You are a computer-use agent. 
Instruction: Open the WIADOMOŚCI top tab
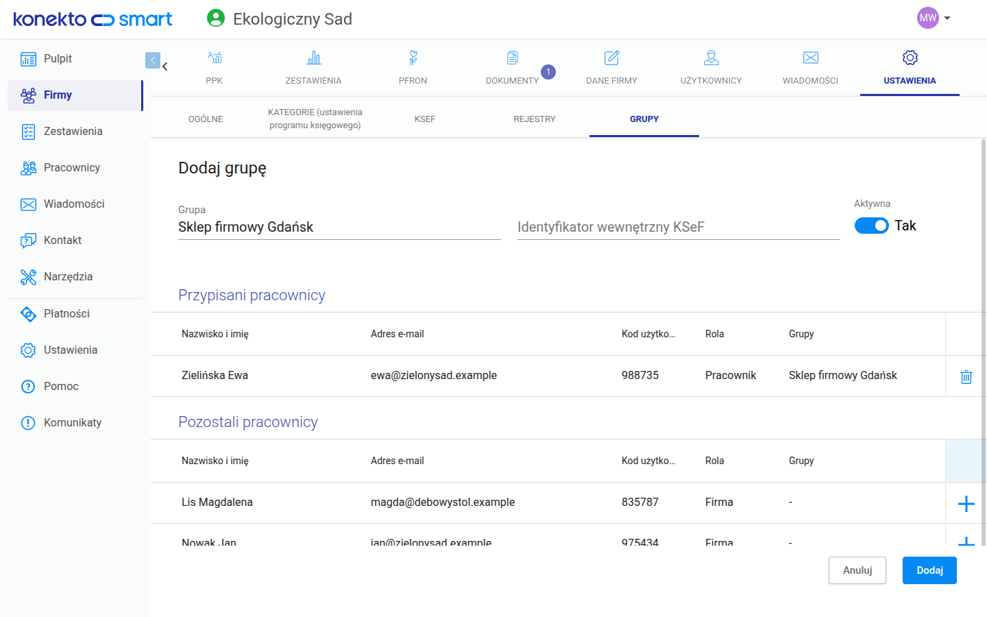coord(810,68)
